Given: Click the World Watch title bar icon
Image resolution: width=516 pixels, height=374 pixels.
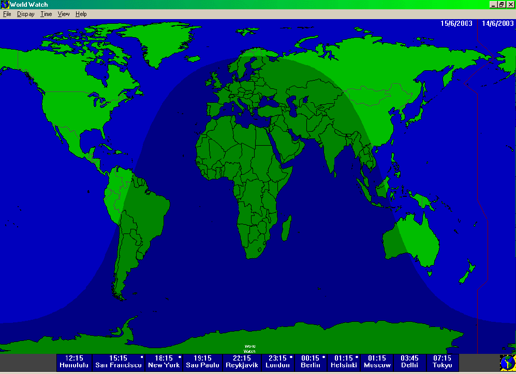Looking at the screenshot, I should (x=5, y=5).
